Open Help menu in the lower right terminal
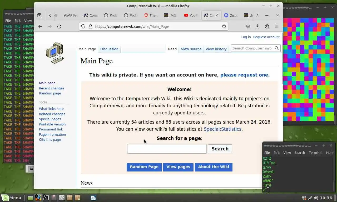This screenshot has width=337, height=202. (330, 153)
